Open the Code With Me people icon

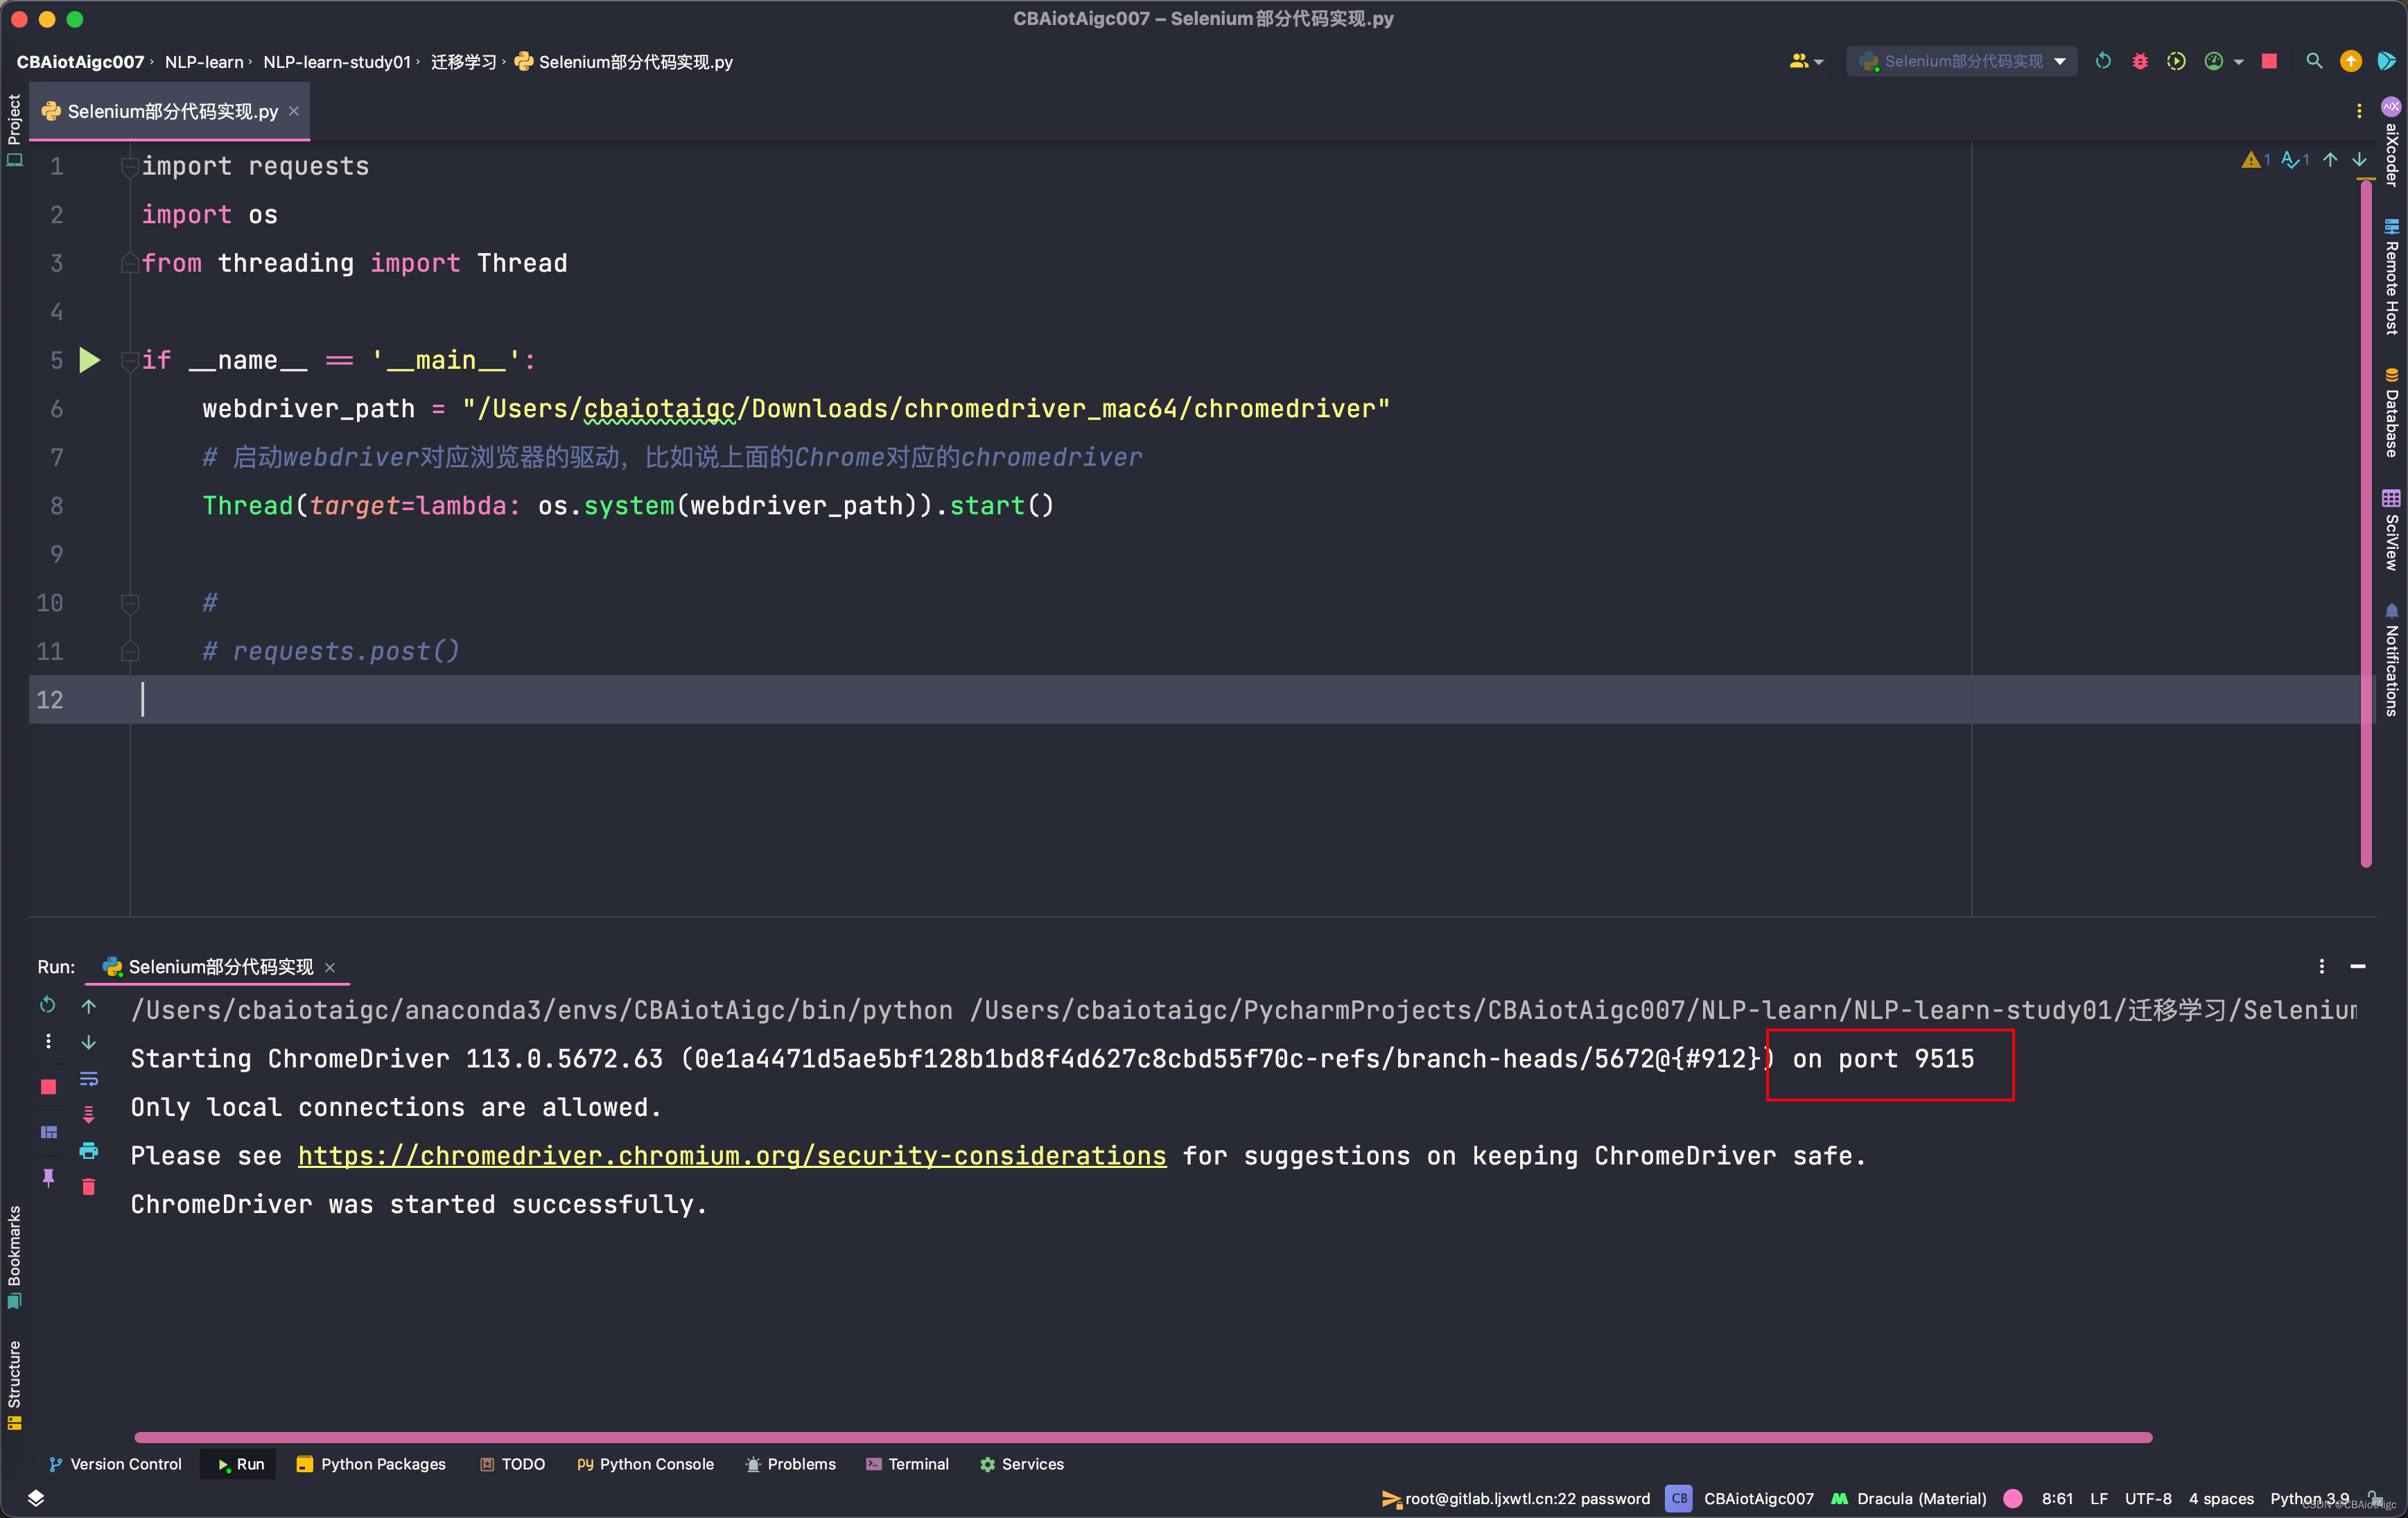(x=1798, y=61)
